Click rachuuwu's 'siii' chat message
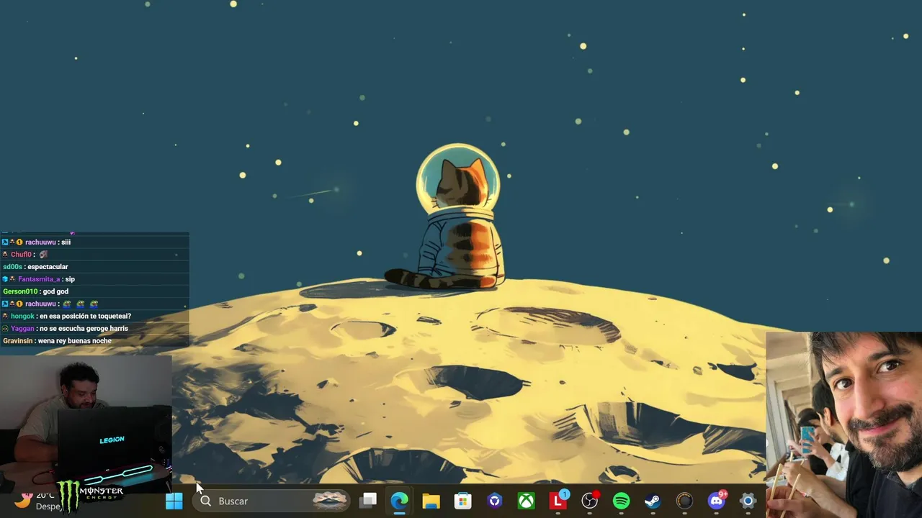Image resolution: width=922 pixels, height=518 pixels. coord(66,242)
